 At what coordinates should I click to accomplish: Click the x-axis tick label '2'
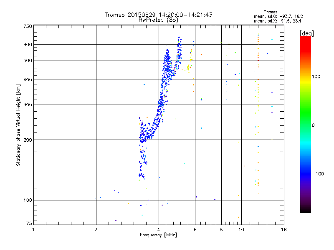click(96, 230)
